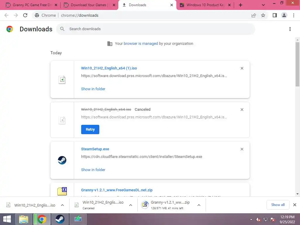Reload the Downloads page

[25, 15]
